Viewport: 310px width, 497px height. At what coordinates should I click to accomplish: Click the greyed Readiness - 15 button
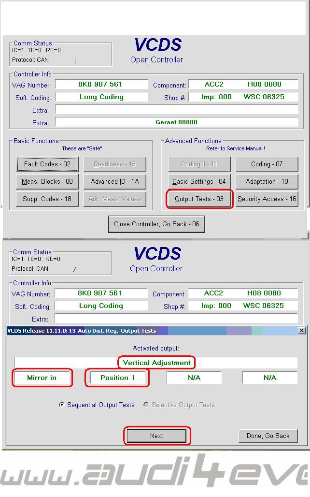click(115, 164)
